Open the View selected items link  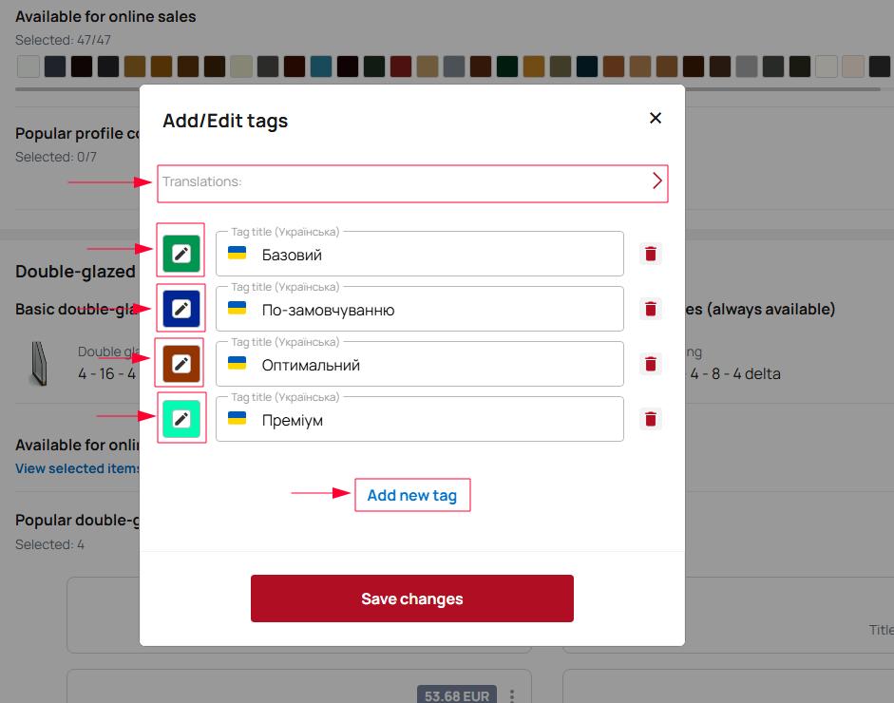coord(77,468)
